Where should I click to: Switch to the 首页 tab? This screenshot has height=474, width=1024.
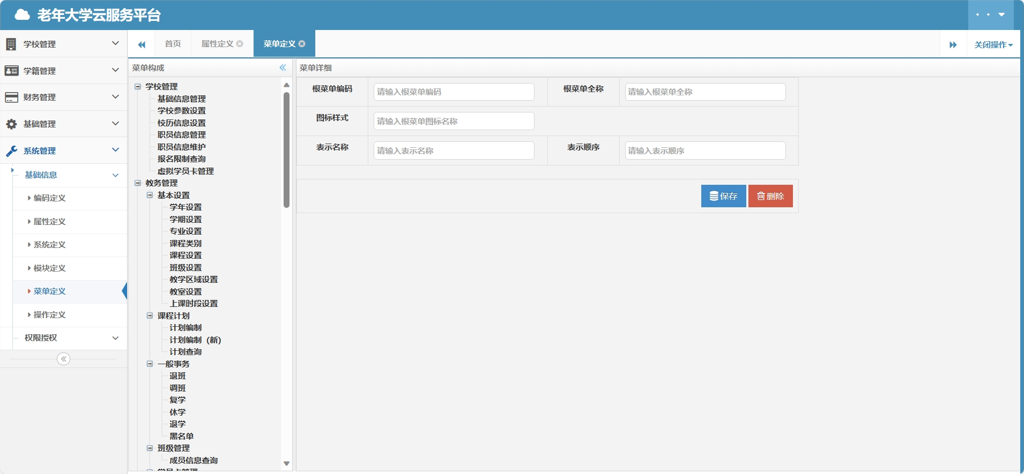(x=173, y=44)
